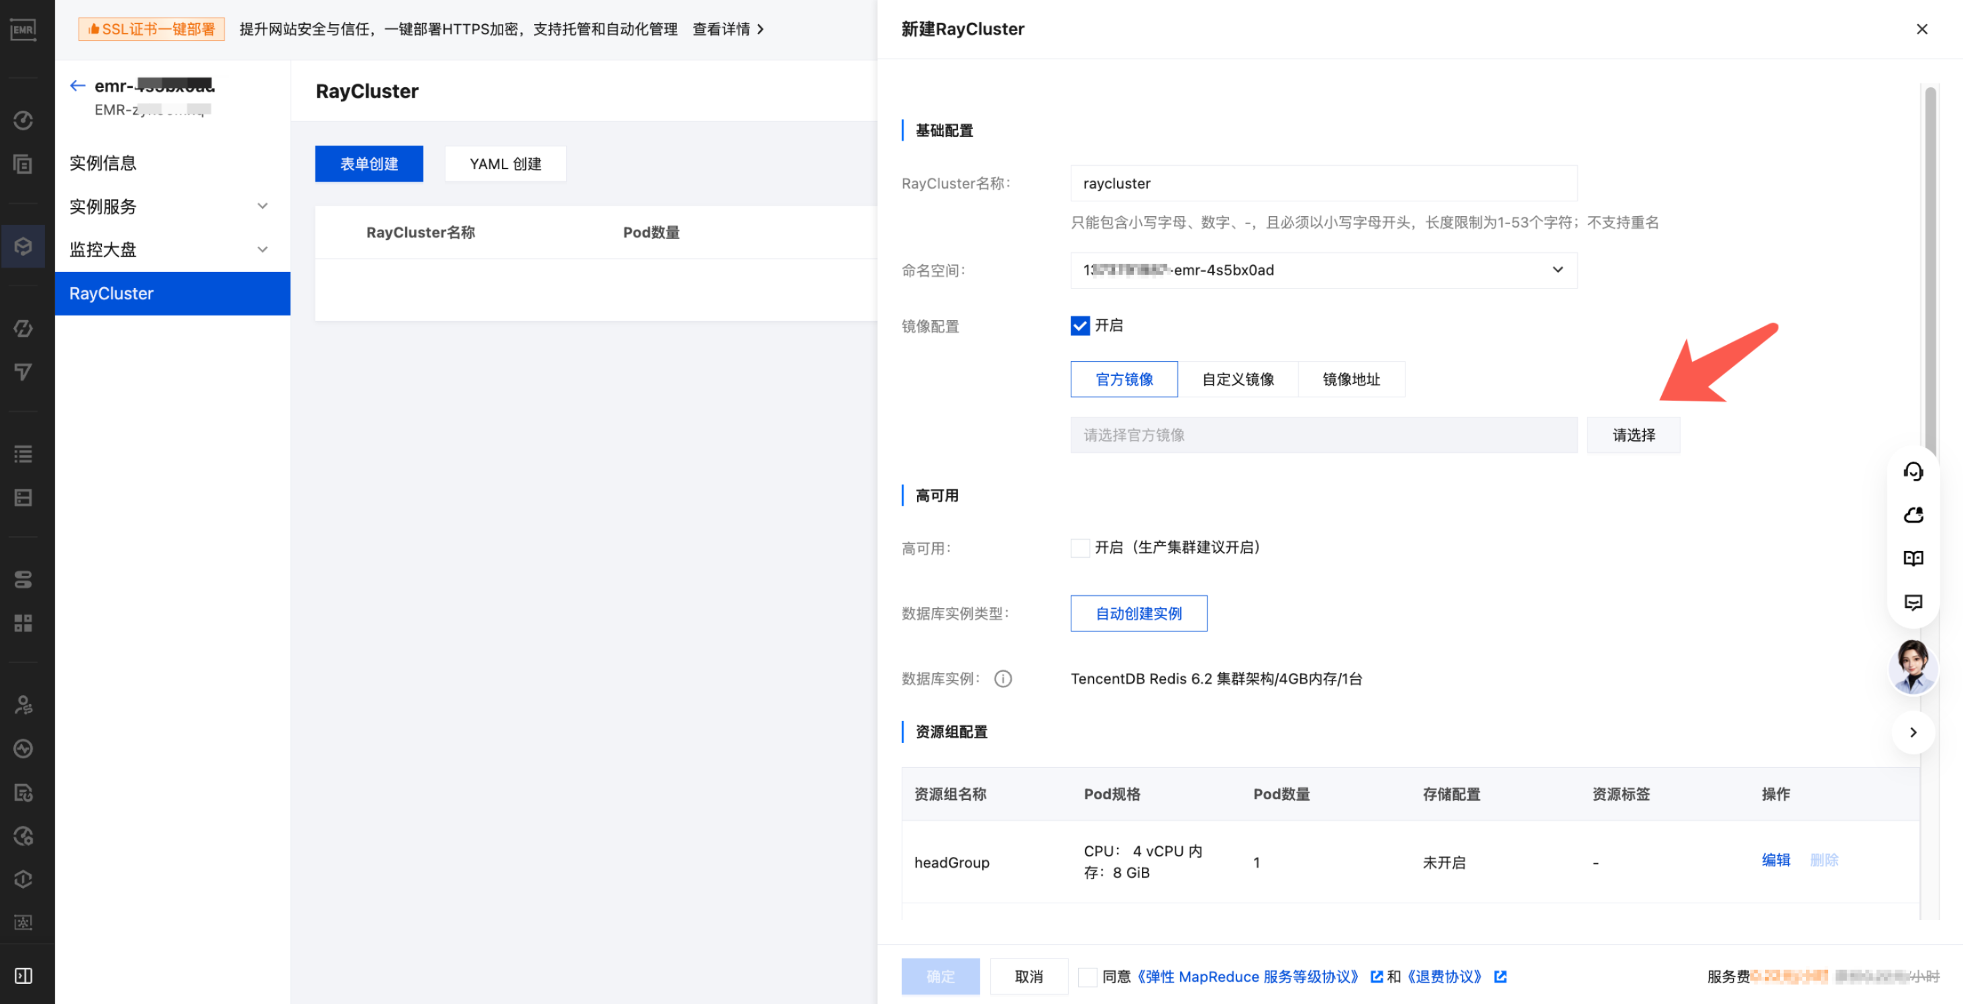Open the AI assistant avatar
Image resolution: width=1963 pixels, height=1004 pixels.
pyautogui.click(x=1913, y=667)
